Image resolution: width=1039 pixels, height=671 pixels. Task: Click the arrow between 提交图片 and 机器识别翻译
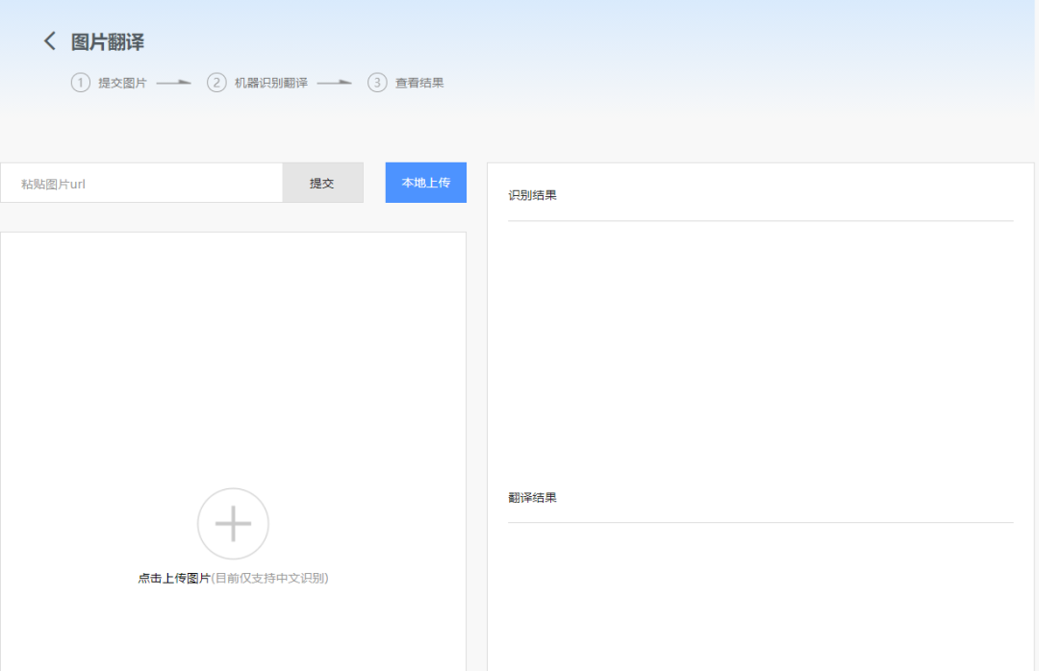174,83
